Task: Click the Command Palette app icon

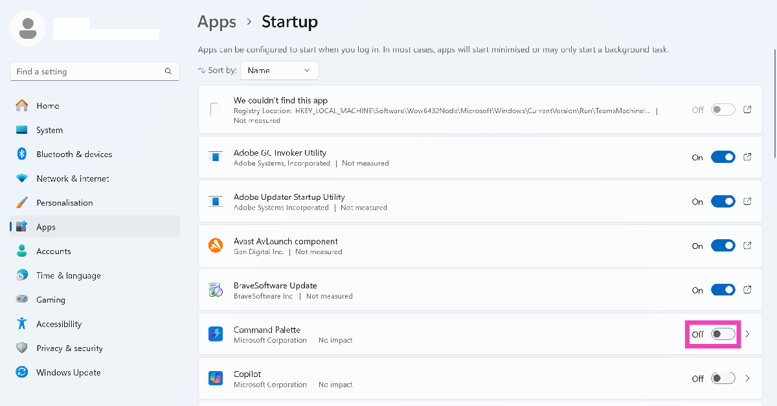Action: [216, 334]
